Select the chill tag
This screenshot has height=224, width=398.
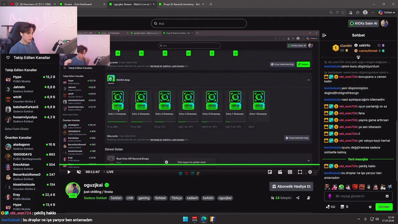click(130, 198)
